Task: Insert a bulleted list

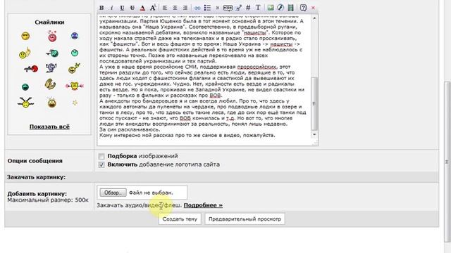Action: [207, 8]
